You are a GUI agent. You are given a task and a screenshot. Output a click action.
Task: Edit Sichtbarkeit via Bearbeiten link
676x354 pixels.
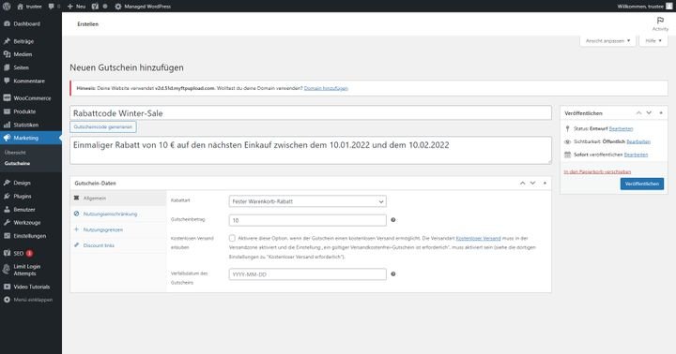[x=638, y=141]
